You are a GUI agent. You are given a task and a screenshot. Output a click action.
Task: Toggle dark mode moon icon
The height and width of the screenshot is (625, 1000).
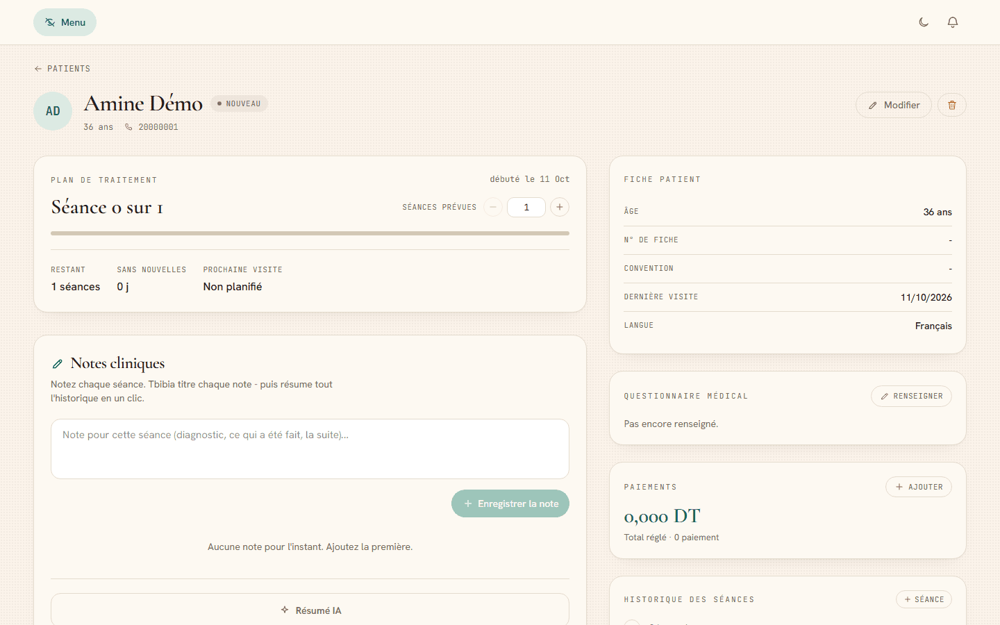coord(924,22)
